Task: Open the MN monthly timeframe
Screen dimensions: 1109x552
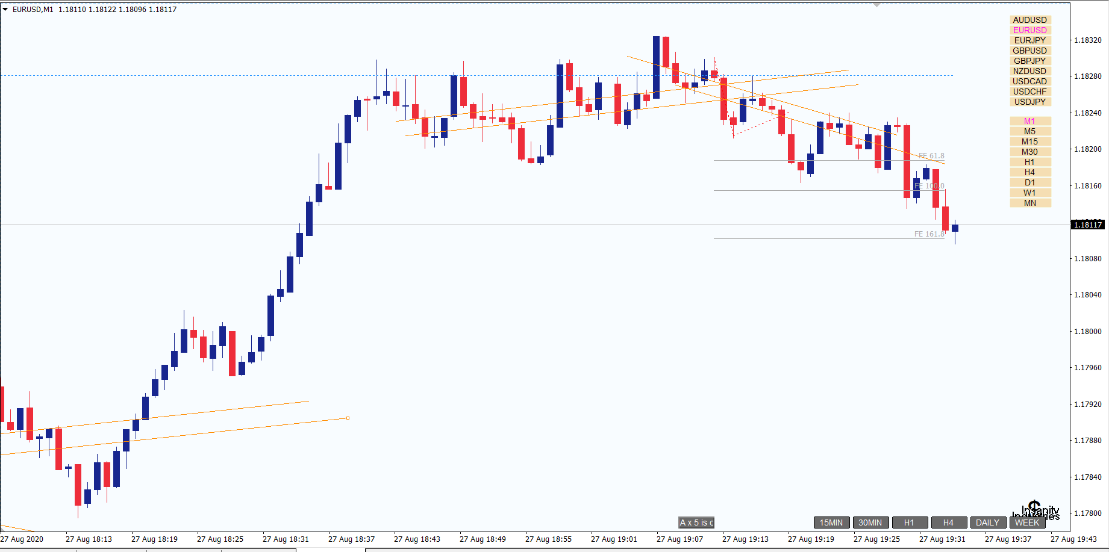Action: click(x=1030, y=203)
